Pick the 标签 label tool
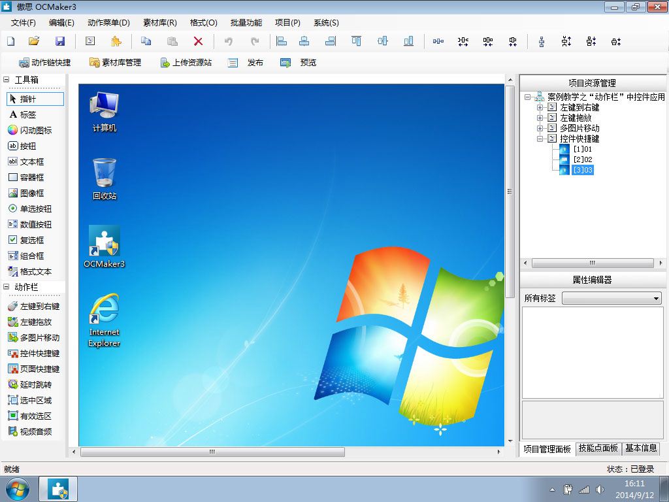 click(23, 115)
